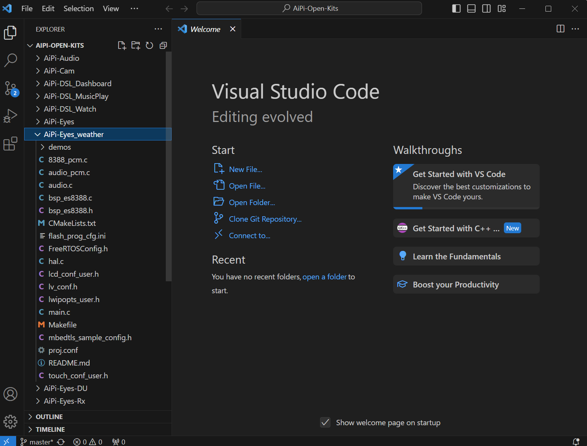
Task: Open Boost your Productivity walkthrough
Action: click(466, 284)
